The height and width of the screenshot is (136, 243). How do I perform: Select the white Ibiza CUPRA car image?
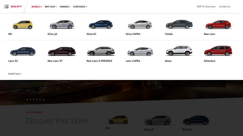[140, 24]
